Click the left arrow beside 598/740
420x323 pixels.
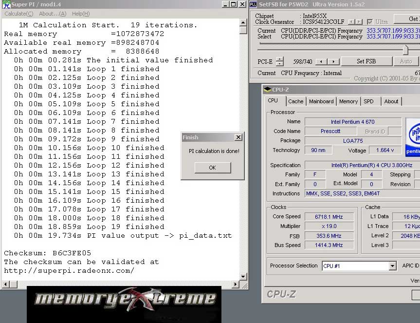tap(321, 62)
